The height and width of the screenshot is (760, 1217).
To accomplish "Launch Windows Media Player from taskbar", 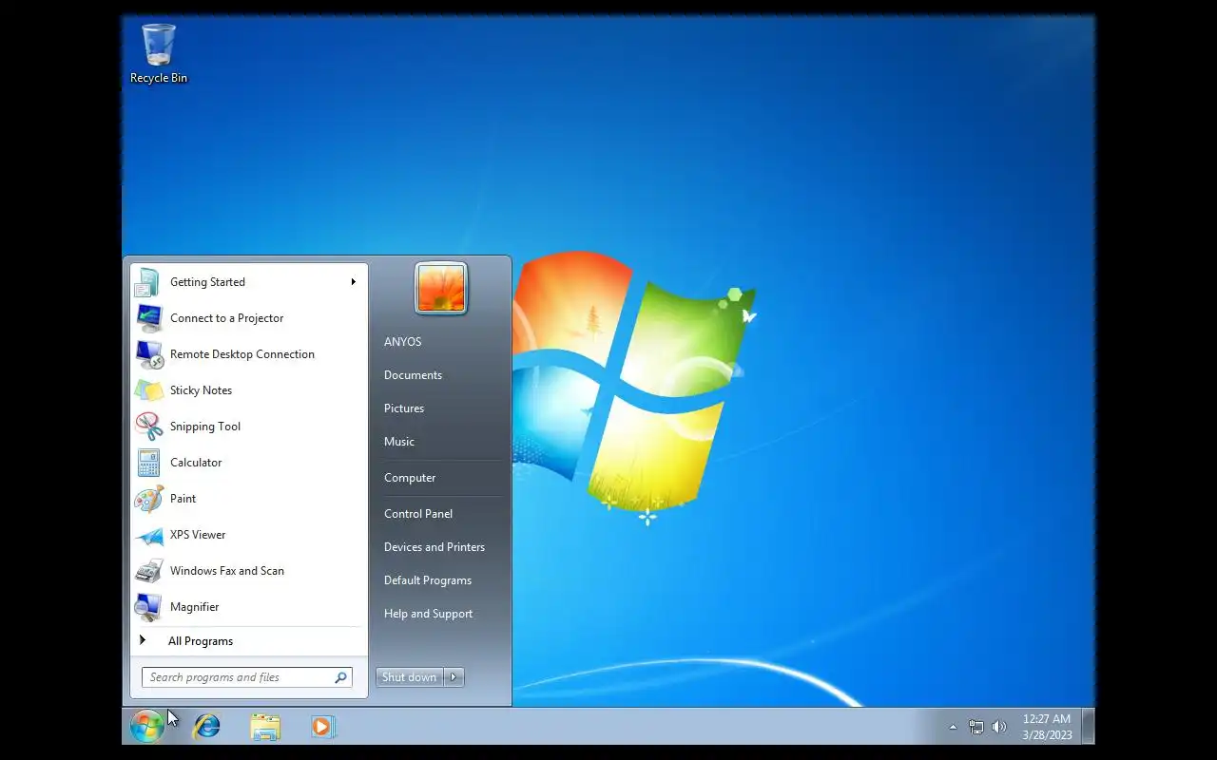I will coord(322,727).
